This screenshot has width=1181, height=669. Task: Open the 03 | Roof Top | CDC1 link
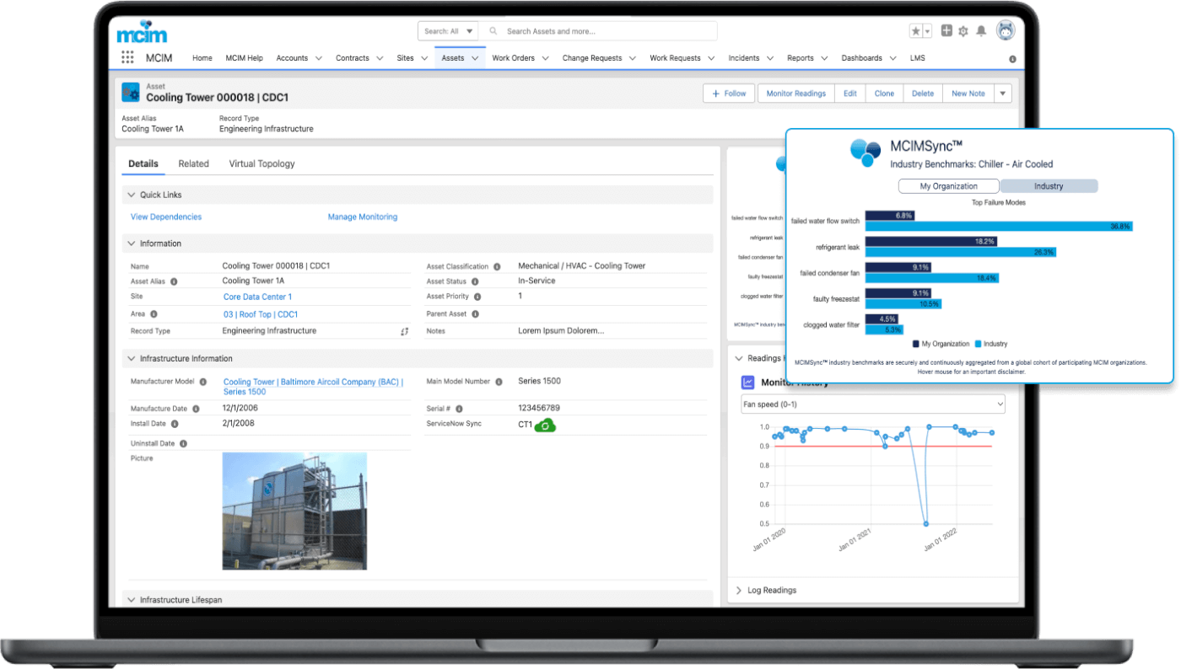point(261,314)
